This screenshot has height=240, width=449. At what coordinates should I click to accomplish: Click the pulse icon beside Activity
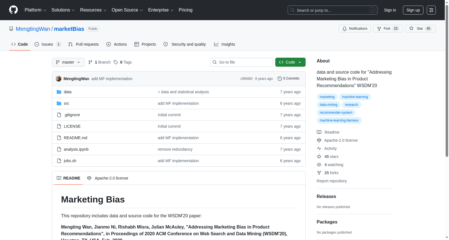tap(319, 148)
